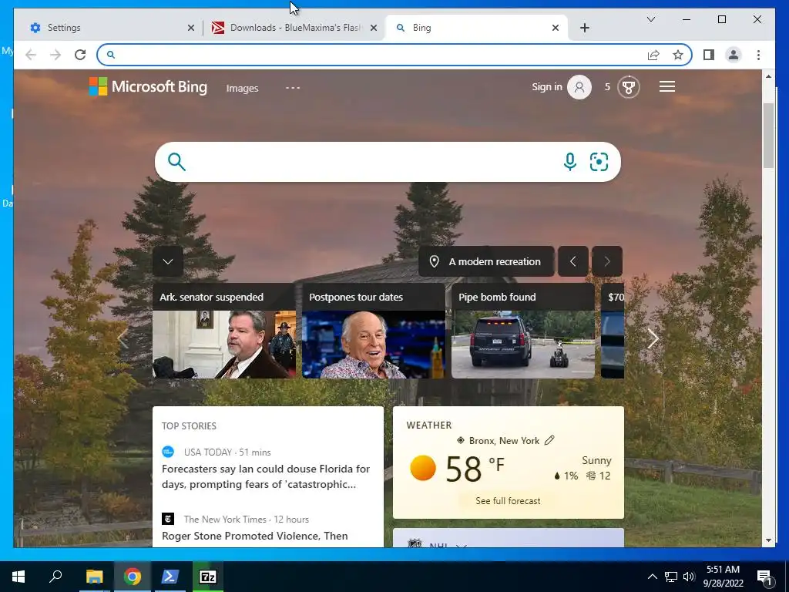Open 'Roger Stone Promoted Violence' story

coord(254,536)
